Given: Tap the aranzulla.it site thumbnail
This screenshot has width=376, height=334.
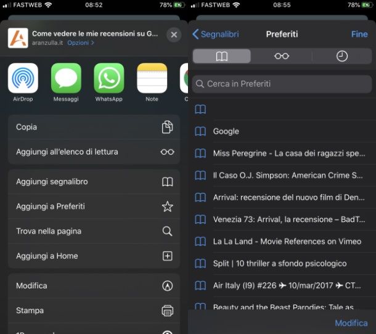Looking at the screenshot, I should pos(18,38).
